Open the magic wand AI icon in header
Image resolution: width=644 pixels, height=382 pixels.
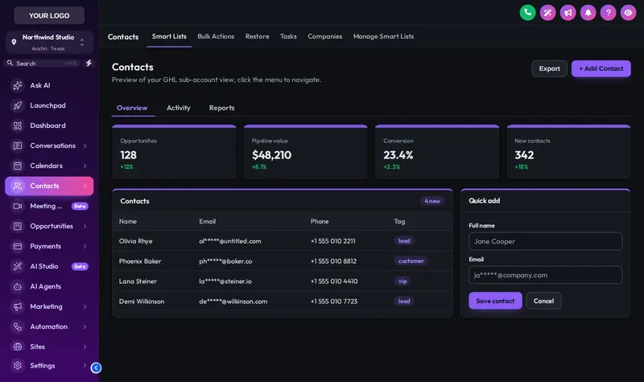point(547,13)
